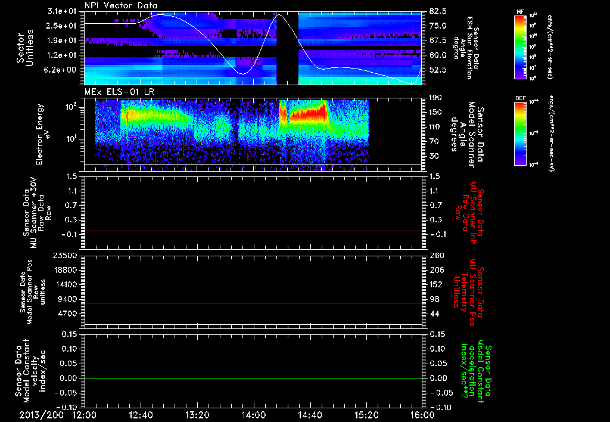
Task: Click the 12:40 time axis label
Action: 141,415
